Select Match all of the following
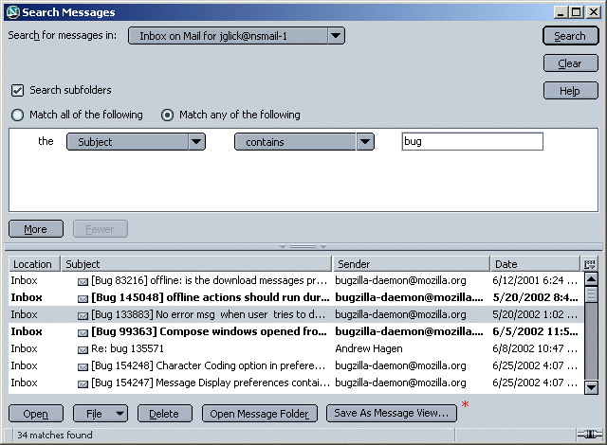Screen dimensions: 607x445 17,115
